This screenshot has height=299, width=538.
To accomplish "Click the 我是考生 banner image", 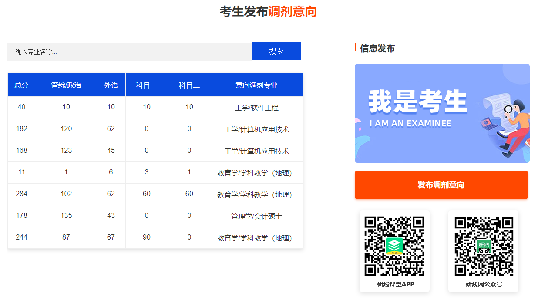I will click(x=442, y=113).
